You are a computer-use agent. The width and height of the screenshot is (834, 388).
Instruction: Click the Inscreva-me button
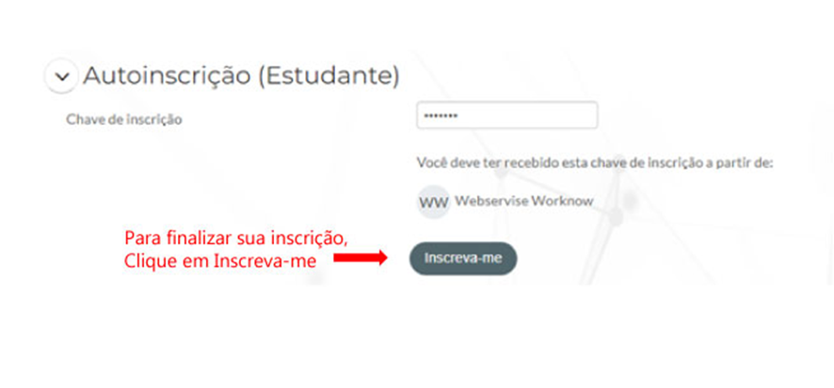463,258
